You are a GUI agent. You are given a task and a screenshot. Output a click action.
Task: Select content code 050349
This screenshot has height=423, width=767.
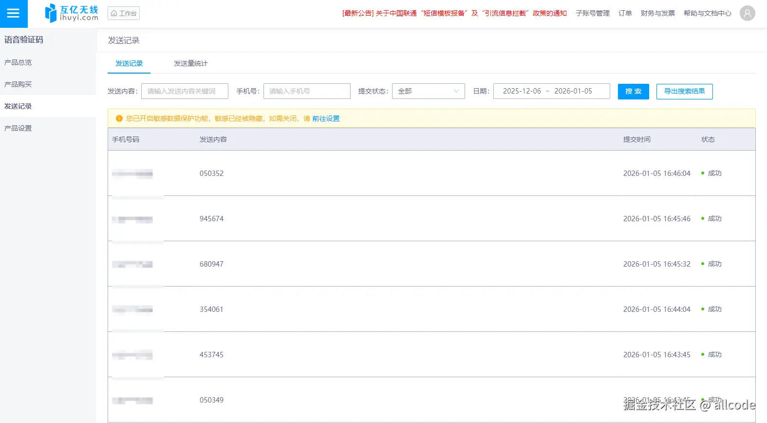pyautogui.click(x=211, y=400)
